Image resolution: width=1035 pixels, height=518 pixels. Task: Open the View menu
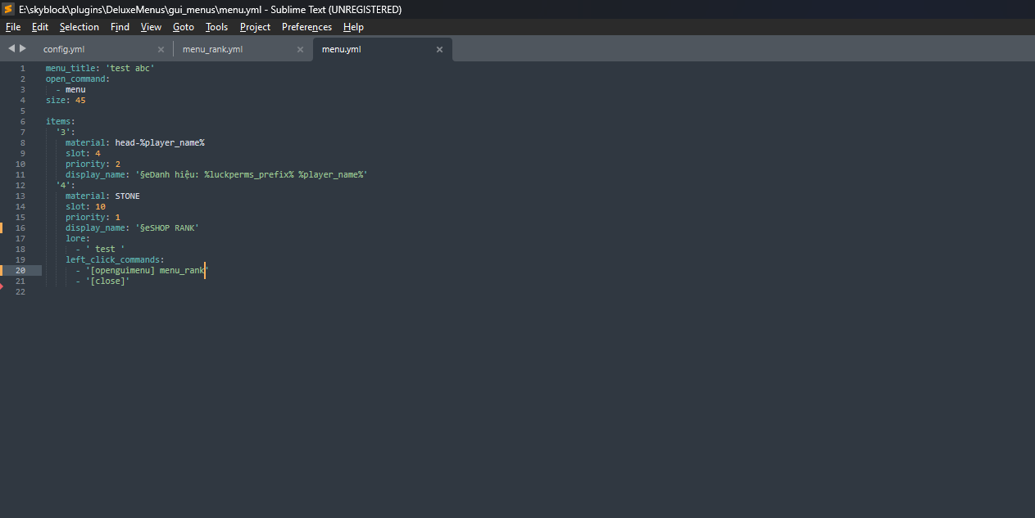coord(151,27)
